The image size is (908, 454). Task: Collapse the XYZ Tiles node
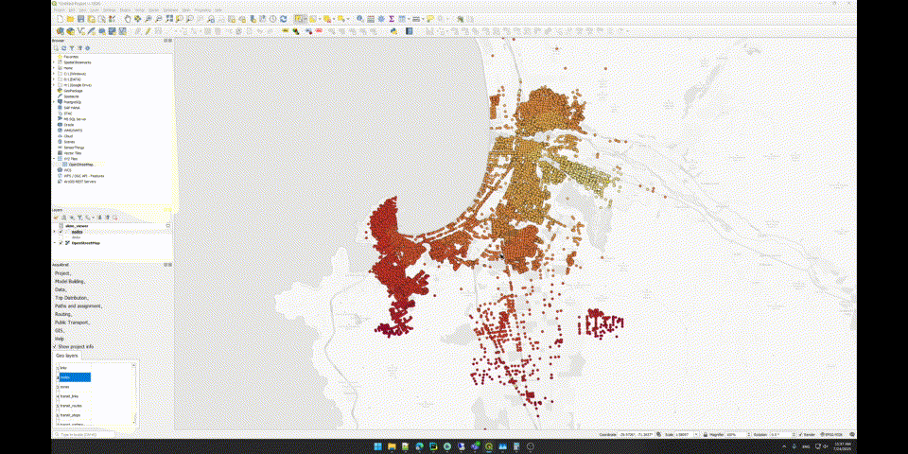54,159
